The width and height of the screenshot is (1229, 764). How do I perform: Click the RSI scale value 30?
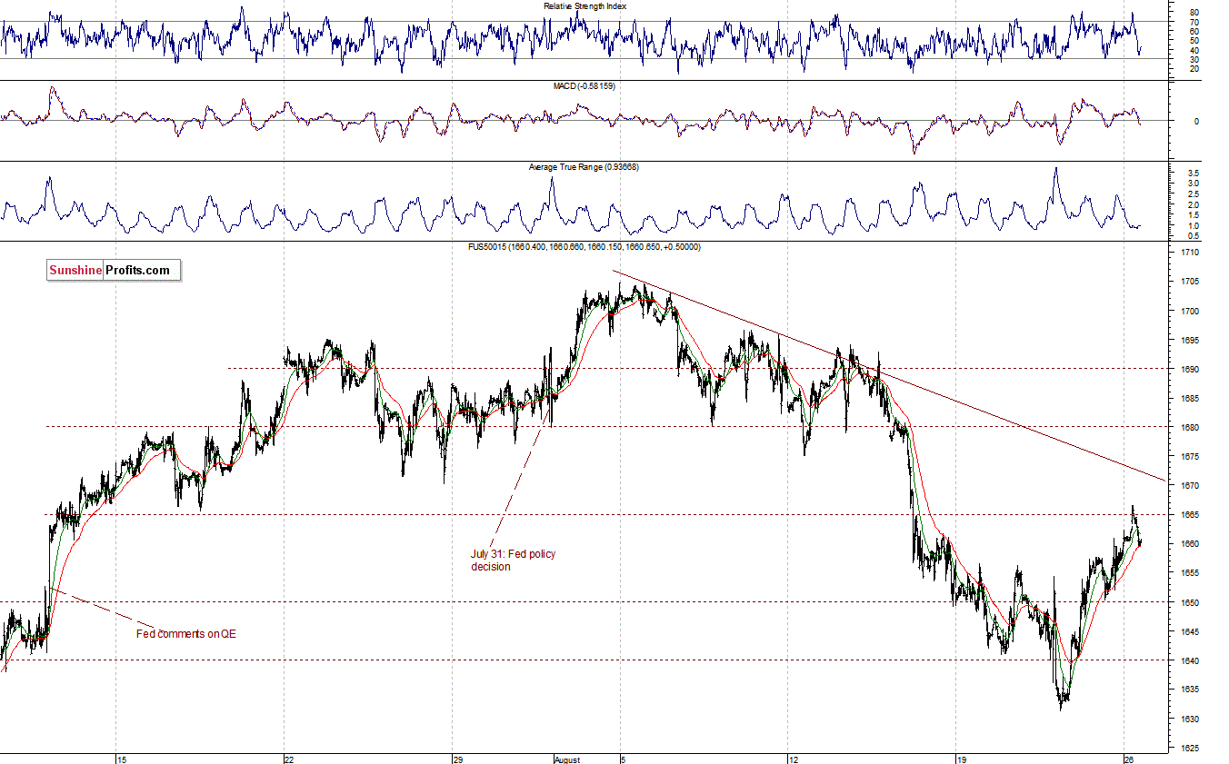1195,59
